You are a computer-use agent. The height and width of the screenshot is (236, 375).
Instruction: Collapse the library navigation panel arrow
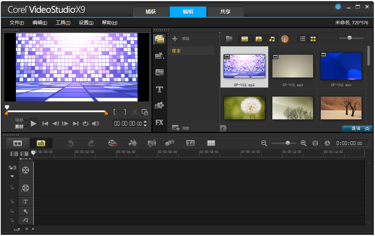(x=223, y=128)
